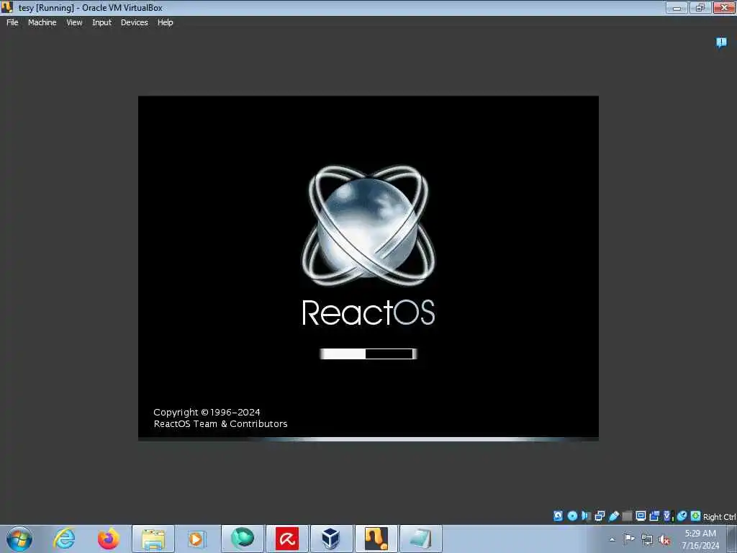Click inside the ReactOS guest screen logo
737x553 pixels.
click(x=368, y=225)
